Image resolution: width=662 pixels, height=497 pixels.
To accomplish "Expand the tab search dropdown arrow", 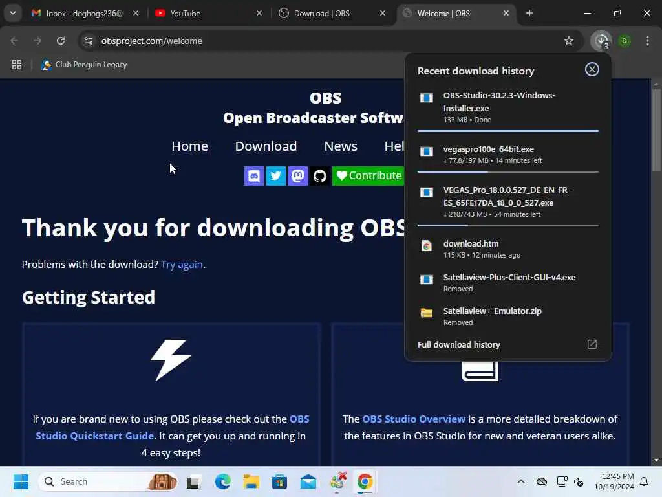I will 13,13.
